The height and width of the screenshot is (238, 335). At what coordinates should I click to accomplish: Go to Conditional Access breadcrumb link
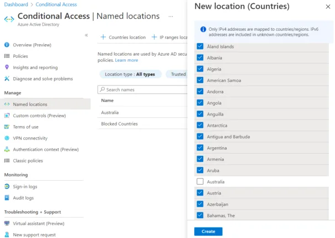tap(56, 4)
